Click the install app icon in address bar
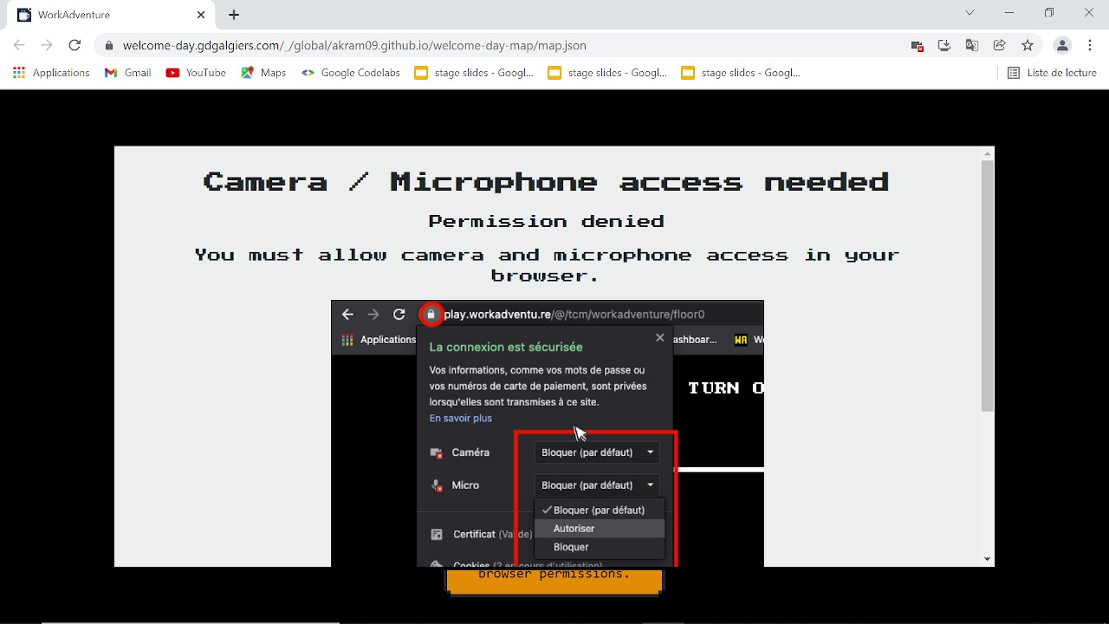The image size is (1109, 624). 944,45
